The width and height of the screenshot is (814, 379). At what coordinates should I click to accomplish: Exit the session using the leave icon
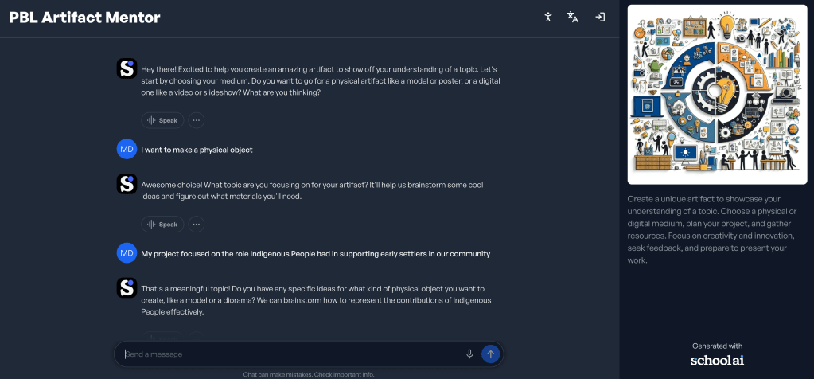600,18
